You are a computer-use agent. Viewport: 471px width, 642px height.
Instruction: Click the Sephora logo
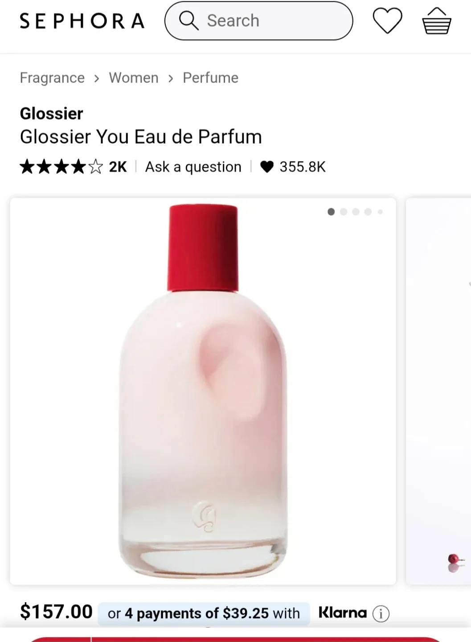[82, 21]
